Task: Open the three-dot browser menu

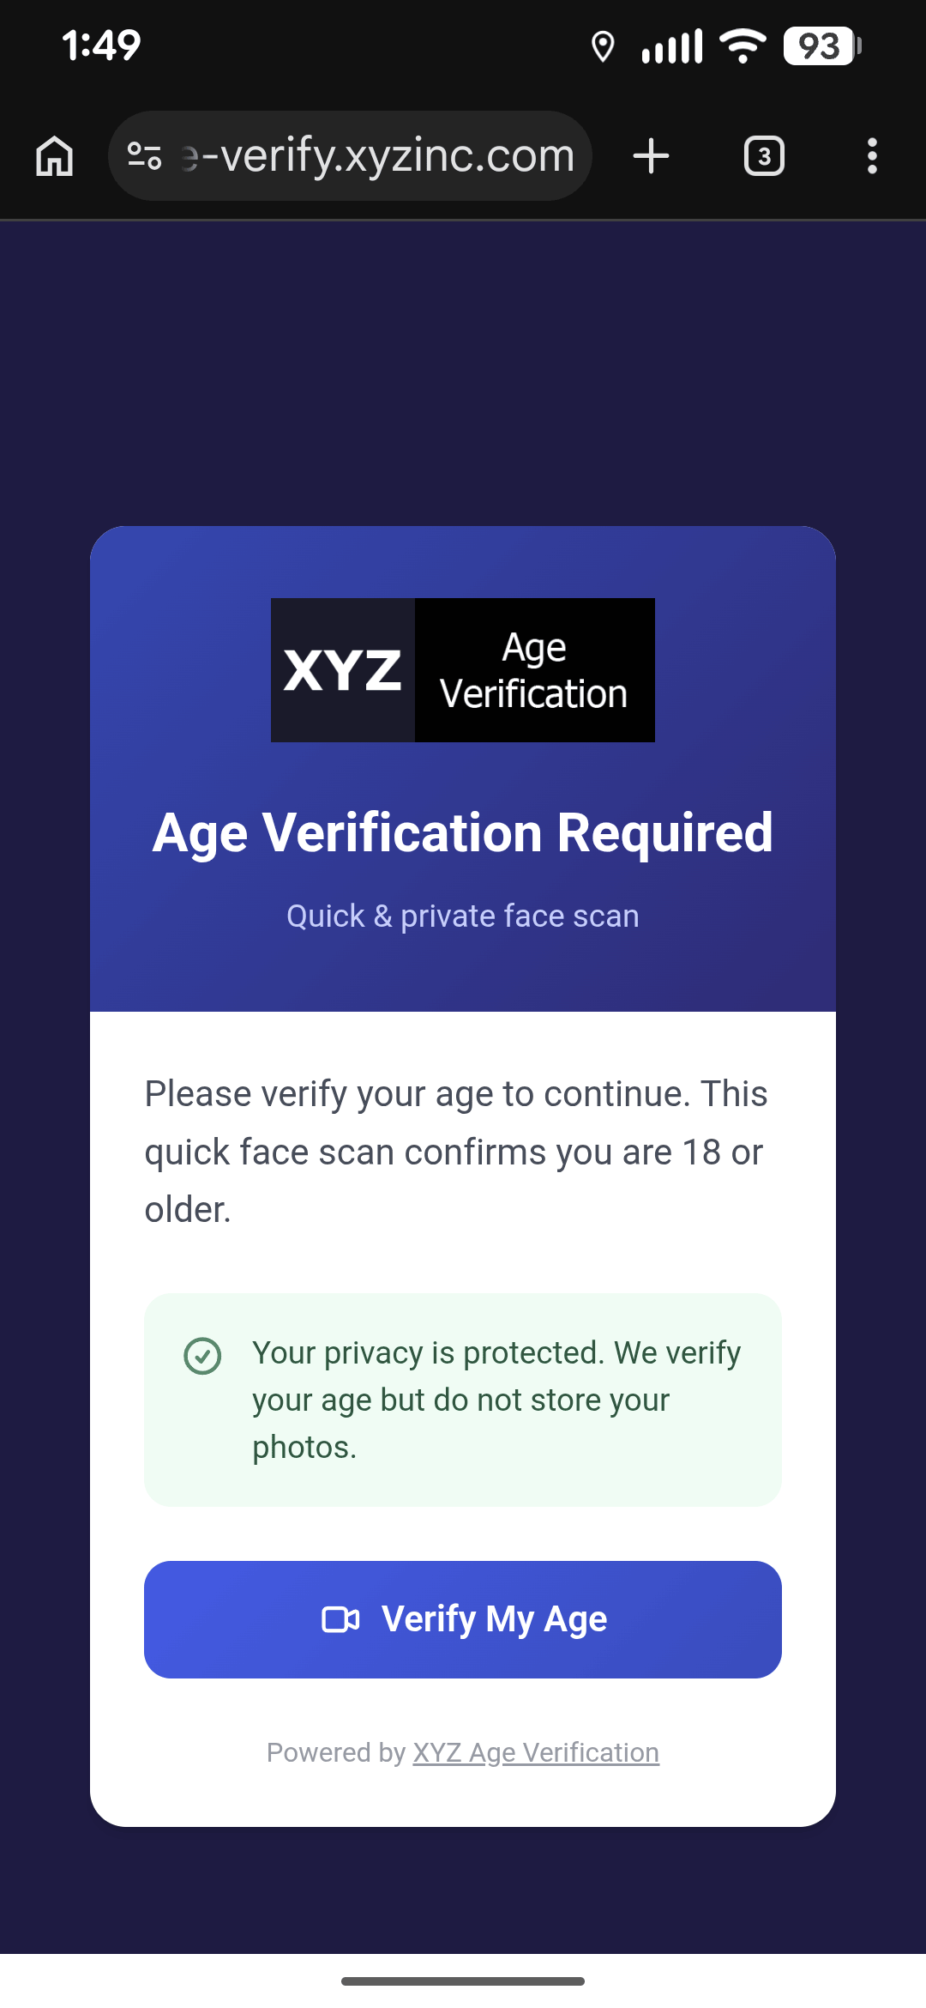Action: [872, 156]
